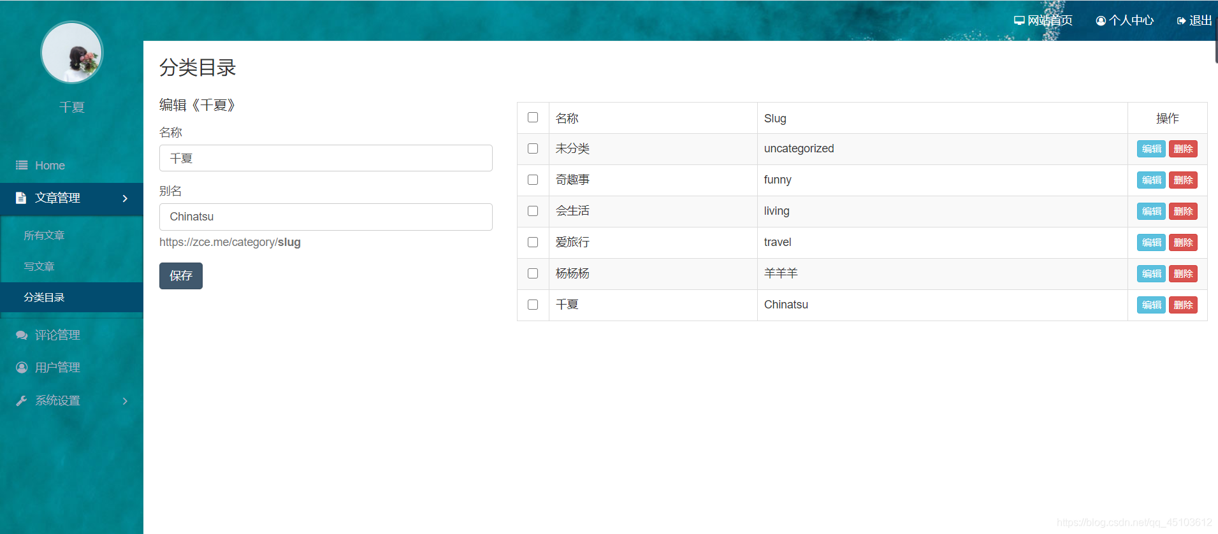
Task: Click the Home list icon in sidebar
Action: pyautogui.click(x=22, y=165)
